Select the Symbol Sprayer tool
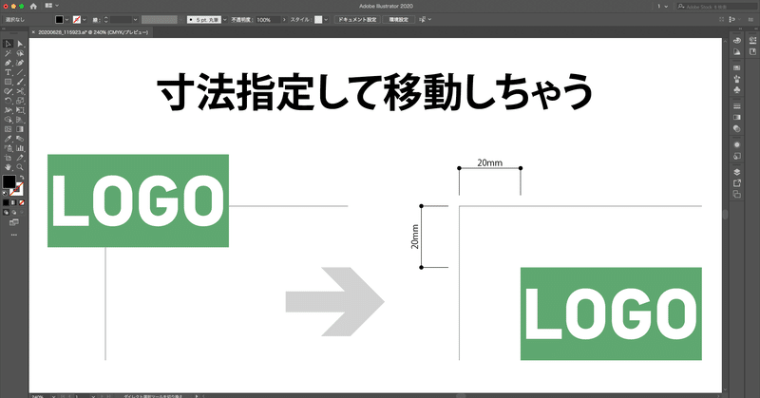 8,148
